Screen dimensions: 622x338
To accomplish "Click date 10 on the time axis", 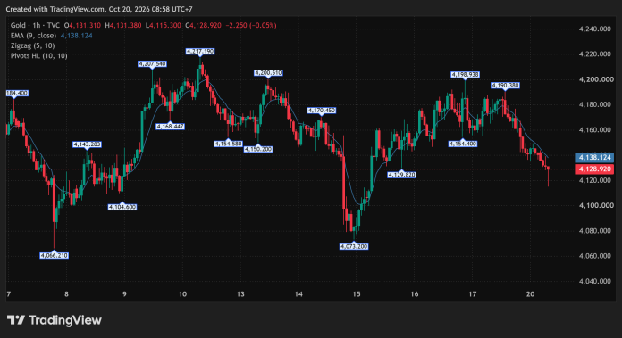I will click(182, 294).
